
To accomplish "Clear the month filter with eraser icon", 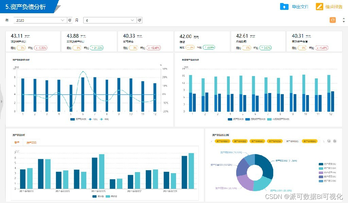I will [140, 20].
